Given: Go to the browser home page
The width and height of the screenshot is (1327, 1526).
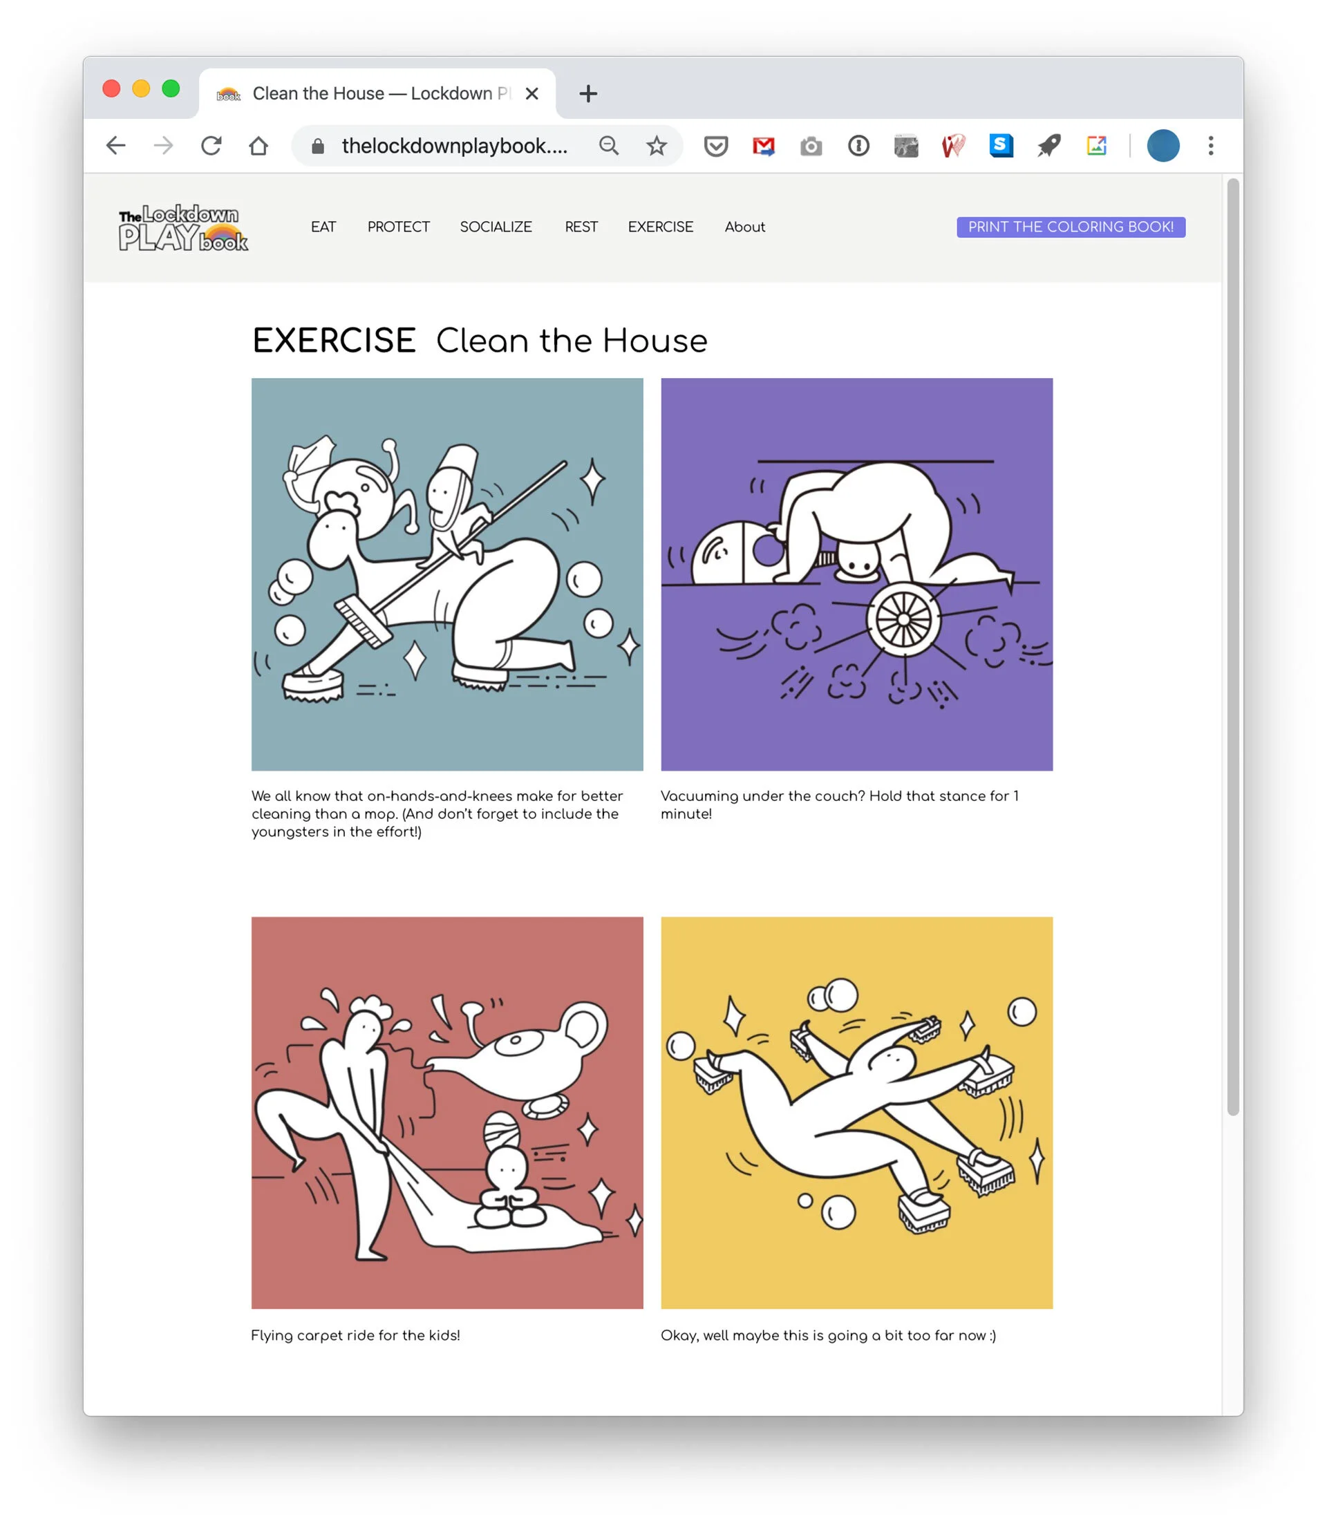Looking at the screenshot, I should (258, 146).
